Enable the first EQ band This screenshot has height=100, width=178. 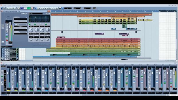(x=30, y=24)
